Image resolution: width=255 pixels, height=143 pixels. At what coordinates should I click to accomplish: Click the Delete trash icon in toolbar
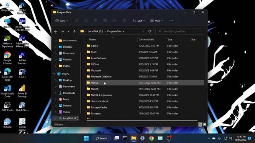pyautogui.click(x=124, y=21)
